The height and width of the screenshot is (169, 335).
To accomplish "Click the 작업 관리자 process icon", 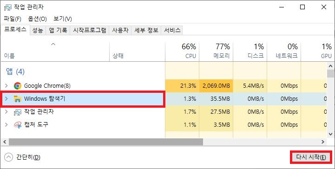I will (x=17, y=112).
